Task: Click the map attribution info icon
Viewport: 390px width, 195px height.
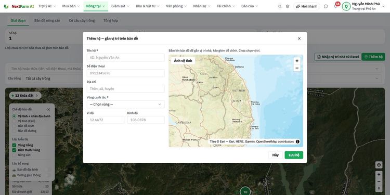Action: point(298,141)
